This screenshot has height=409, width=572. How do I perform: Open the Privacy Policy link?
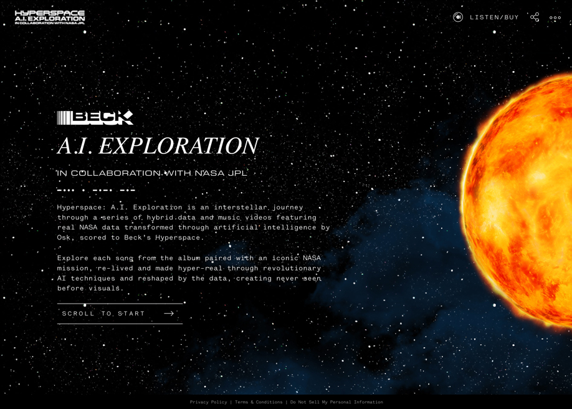pos(208,402)
